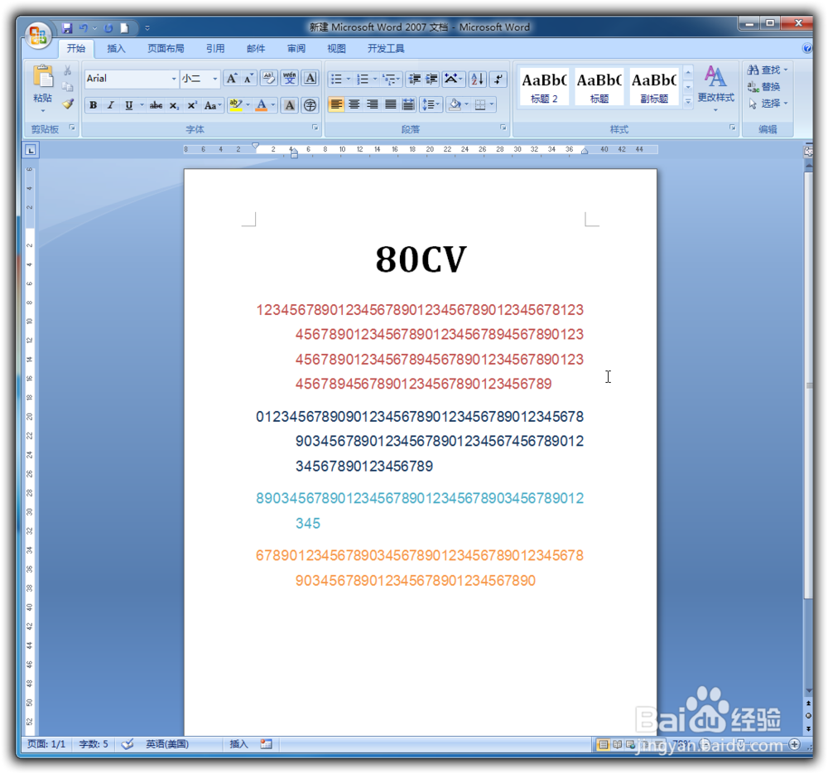Select the Format Painter brush
Viewport: 828px width, 774px height.
tap(68, 104)
